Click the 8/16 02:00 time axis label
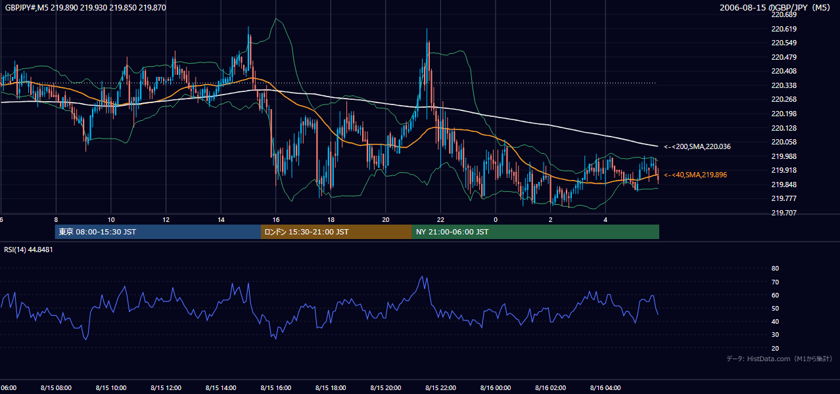 [x=551, y=388]
